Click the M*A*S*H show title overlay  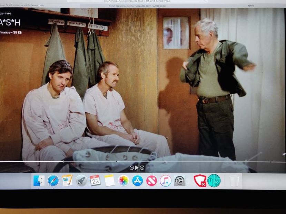(x=10, y=23)
